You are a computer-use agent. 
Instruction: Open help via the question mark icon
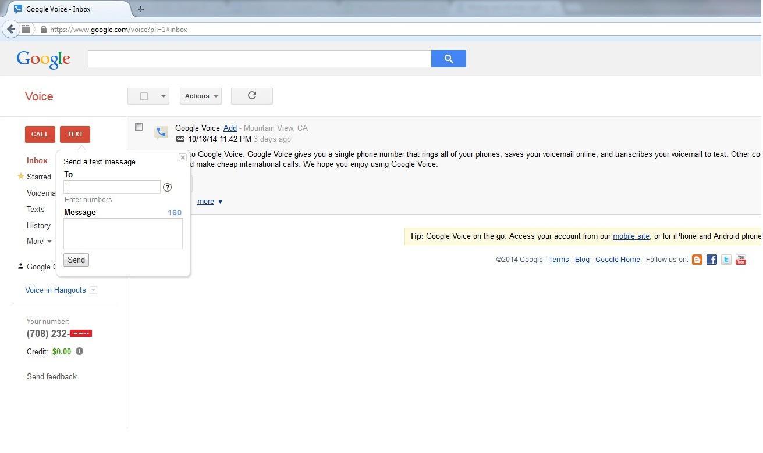(x=167, y=187)
